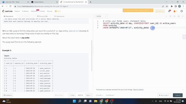186x104 pixels.
Task: Submit the solution
Action: [x=178, y=95]
